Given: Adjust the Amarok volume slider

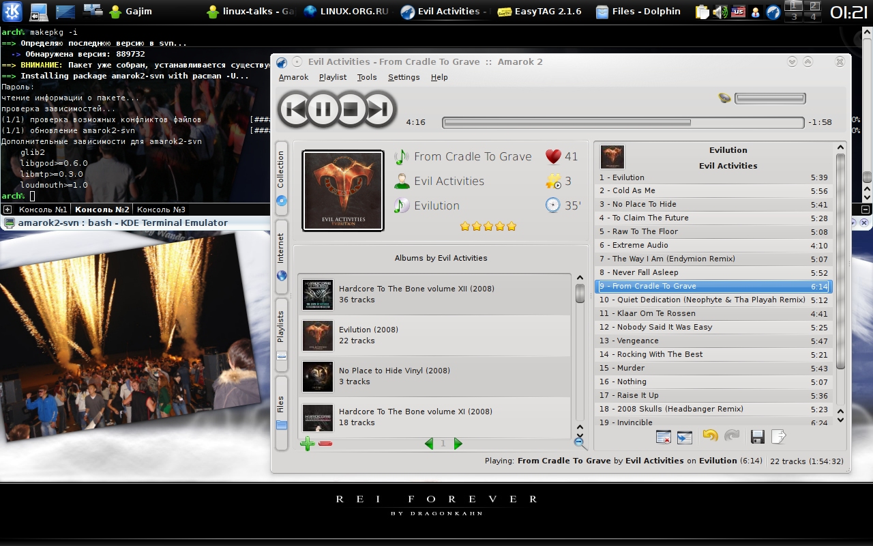Looking at the screenshot, I should pos(770,99).
